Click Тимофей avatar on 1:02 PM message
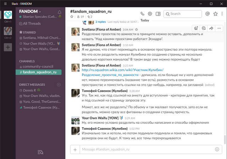 tap(76, 131)
